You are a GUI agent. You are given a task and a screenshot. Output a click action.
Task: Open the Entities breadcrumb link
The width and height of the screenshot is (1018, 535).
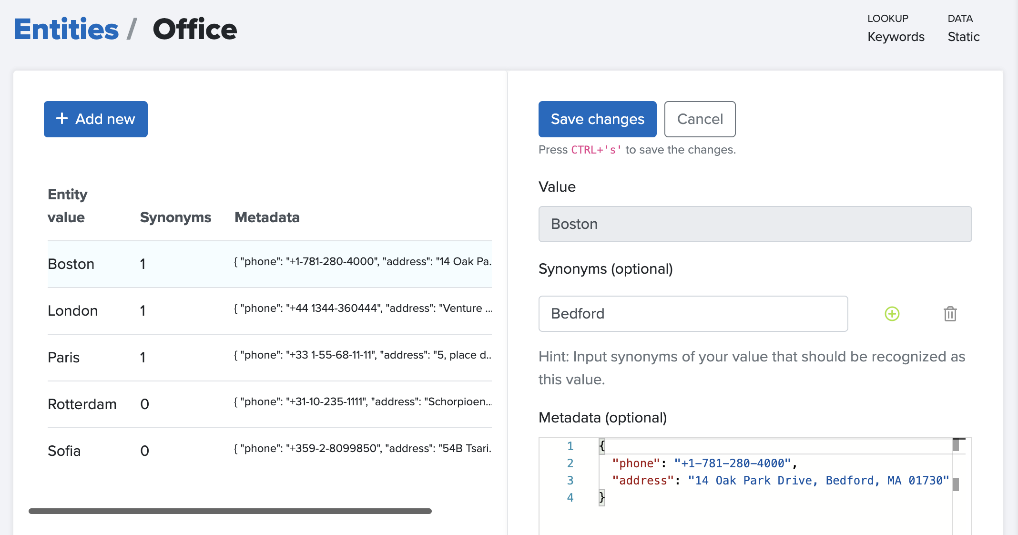click(66, 30)
